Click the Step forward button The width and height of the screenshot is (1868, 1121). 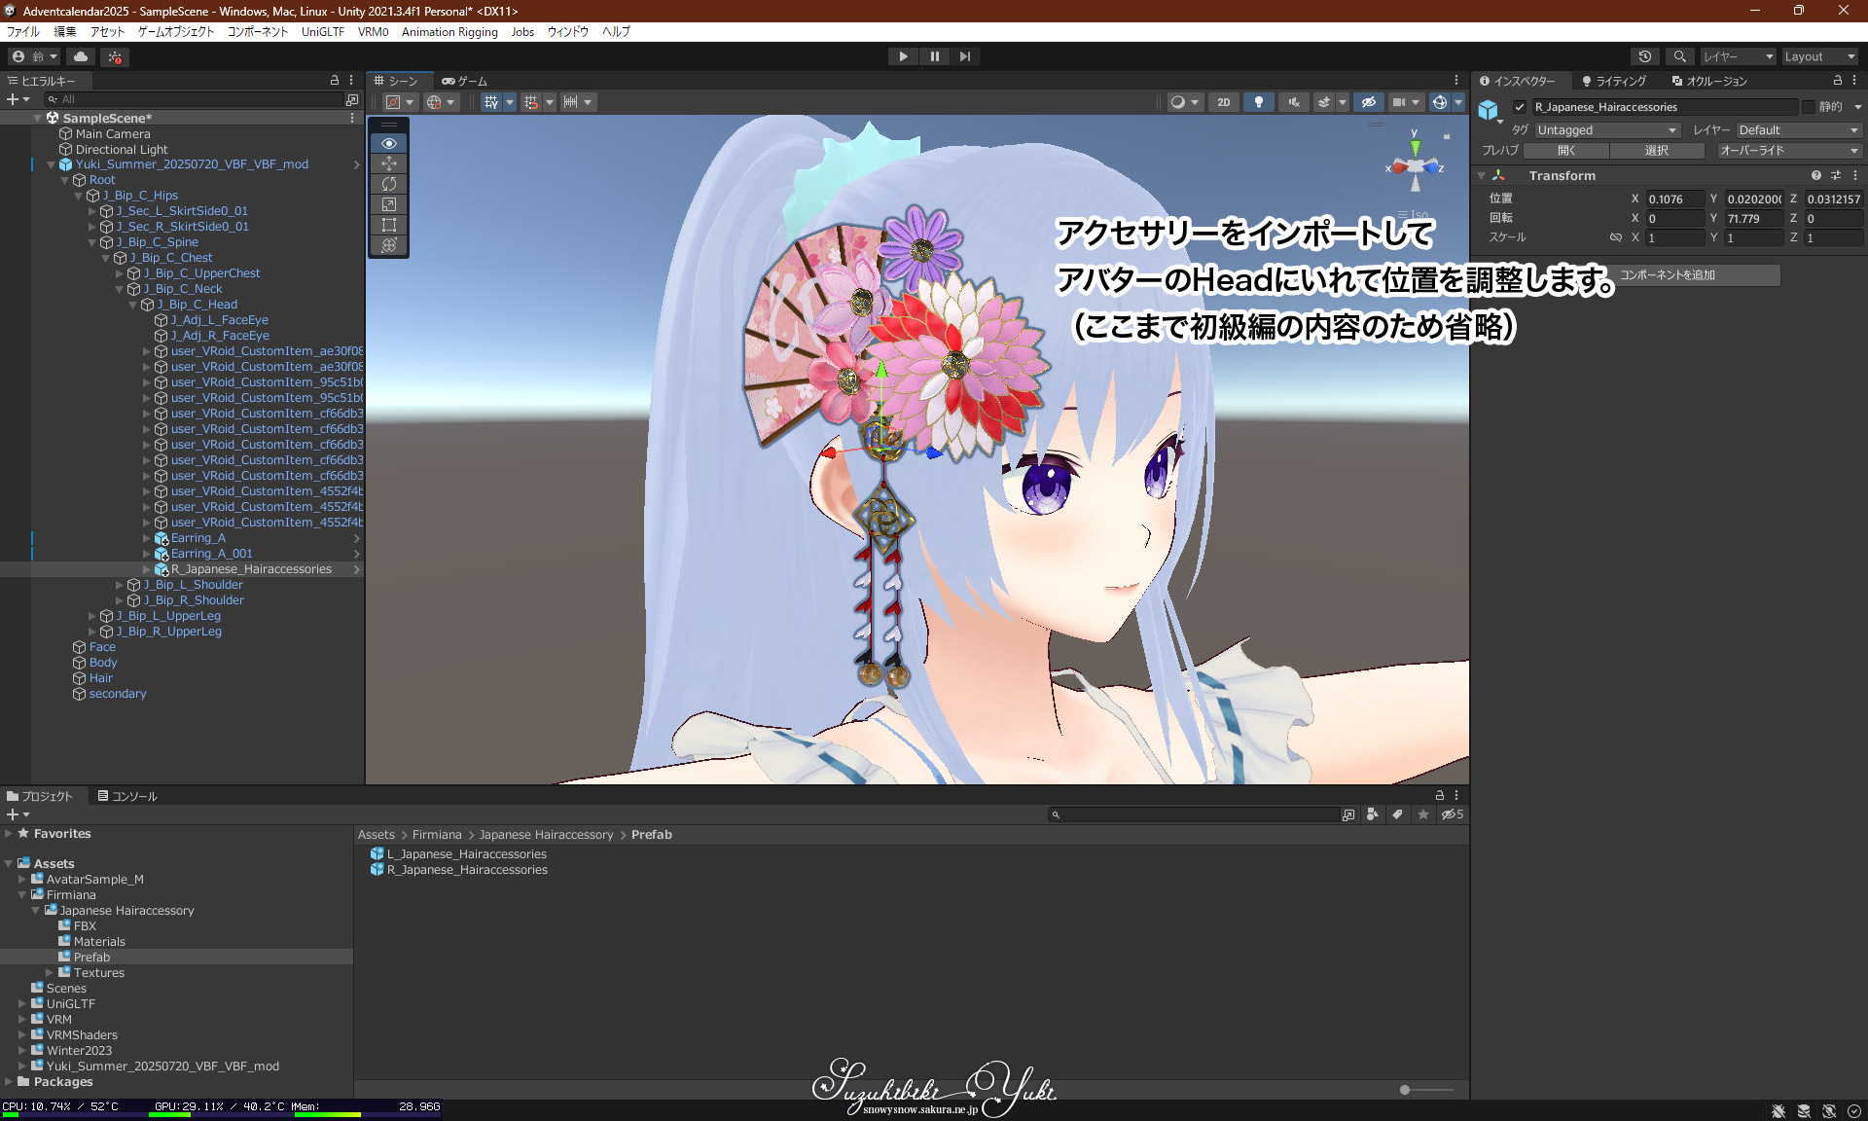click(964, 56)
